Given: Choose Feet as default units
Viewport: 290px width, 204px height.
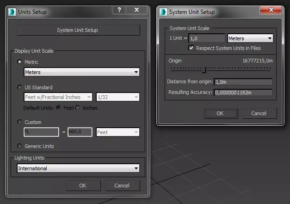Looking at the screenshot, I should pyautogui.click(x=58, y=107).
